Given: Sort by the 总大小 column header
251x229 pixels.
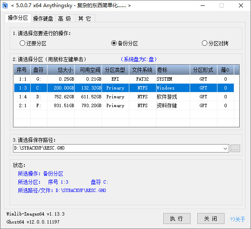Looking at the screenshot, I should click(x=61, y=70).
